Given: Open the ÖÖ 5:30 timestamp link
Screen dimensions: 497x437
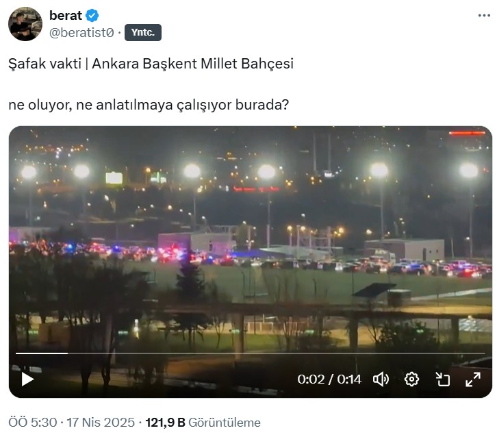Looking at the screenshot, I should click(x=33, y=423).
